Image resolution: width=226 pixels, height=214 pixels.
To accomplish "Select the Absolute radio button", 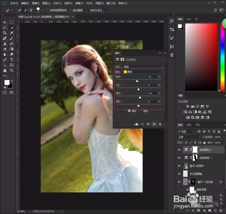I will click(141, 111).
